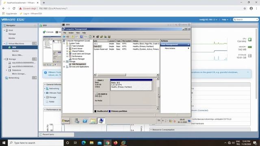Open Server Manager from guest taskbar
This screenshot has height=146, width=260.
[x=77, y=121]
